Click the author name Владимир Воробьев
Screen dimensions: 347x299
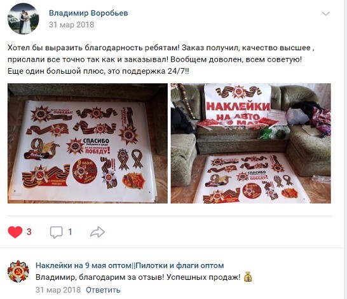88,13
